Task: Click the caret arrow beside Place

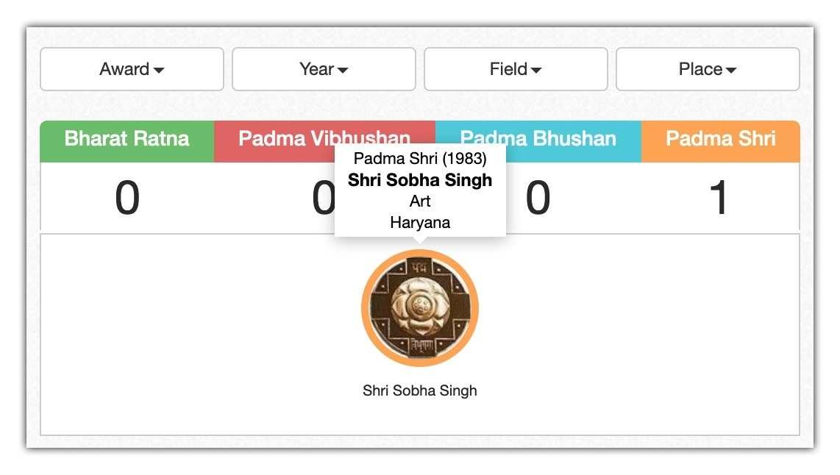Action: [731, 71]
